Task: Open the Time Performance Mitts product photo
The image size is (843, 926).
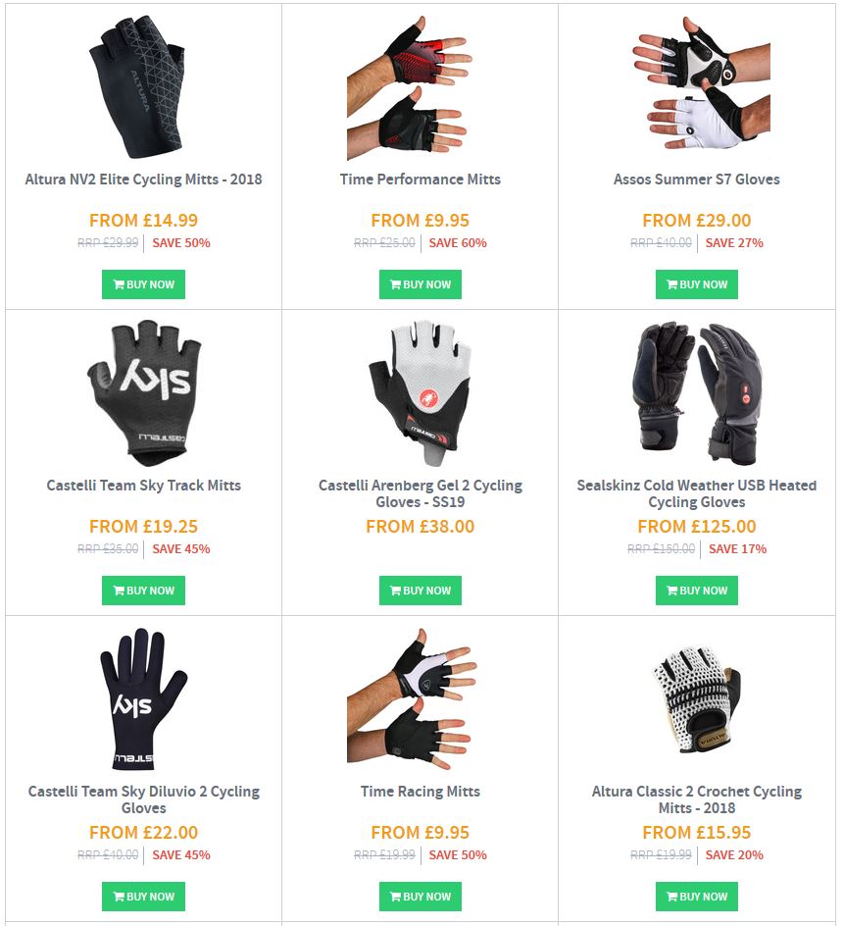Action: click(410, 87)
